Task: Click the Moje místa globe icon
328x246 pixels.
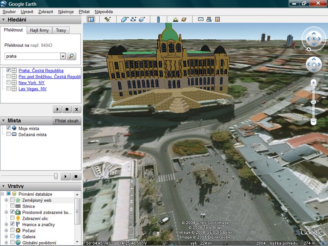Action: click(x=14, y=128)
